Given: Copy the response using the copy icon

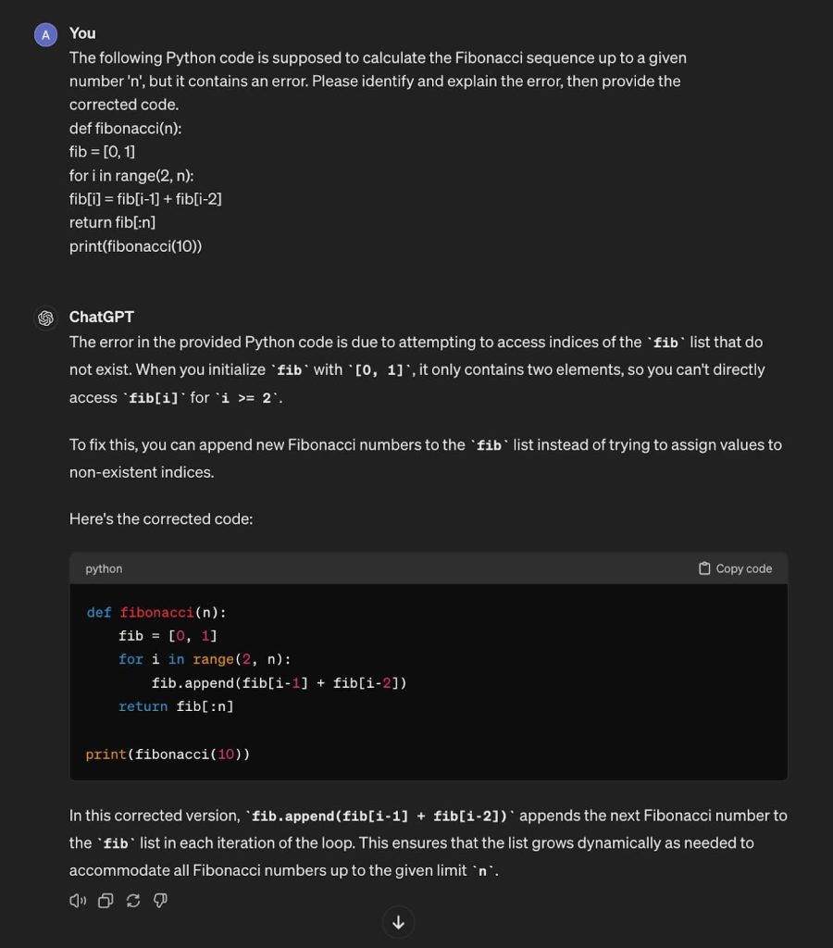Looking at the screenshot, I should point(106,900).
